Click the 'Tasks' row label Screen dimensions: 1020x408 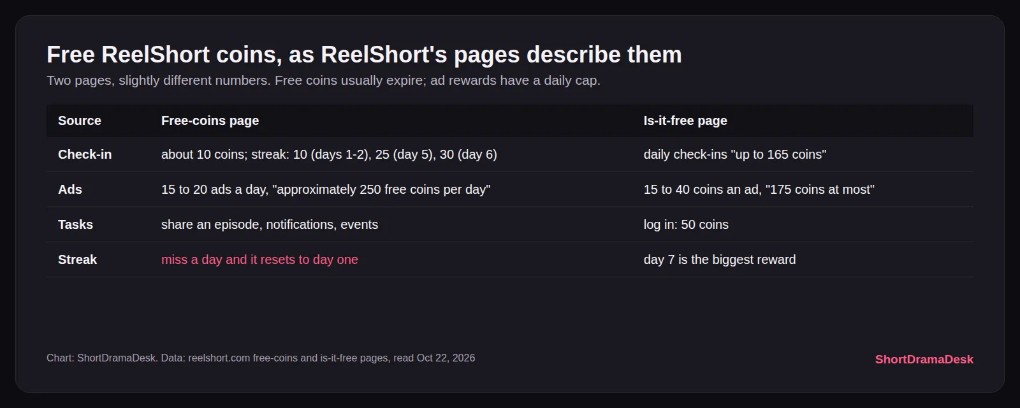pyautogui.click(x=75, y=224)
